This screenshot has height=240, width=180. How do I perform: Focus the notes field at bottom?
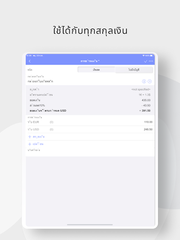tap(90, 152)
